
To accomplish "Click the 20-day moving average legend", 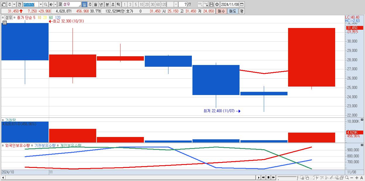I will 45,17.
